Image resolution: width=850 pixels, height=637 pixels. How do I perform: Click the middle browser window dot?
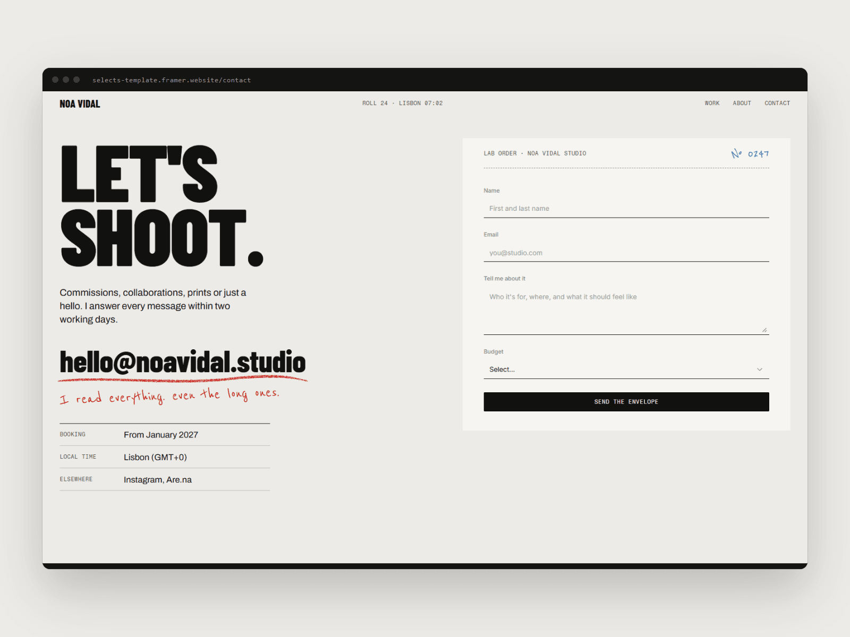point(66,80)
